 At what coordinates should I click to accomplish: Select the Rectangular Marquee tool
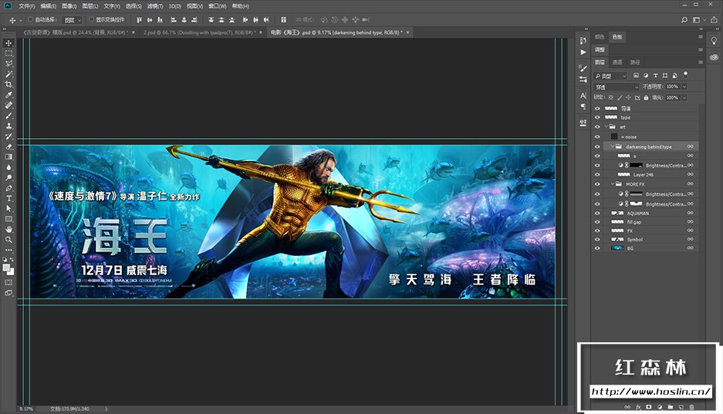pos(8,53)
